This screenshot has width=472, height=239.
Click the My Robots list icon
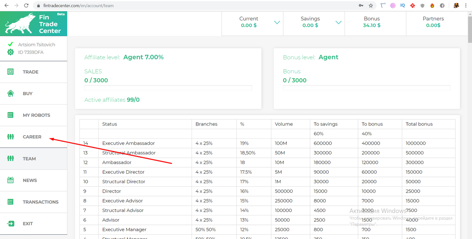pyautogui.click(x=10, y=115)
